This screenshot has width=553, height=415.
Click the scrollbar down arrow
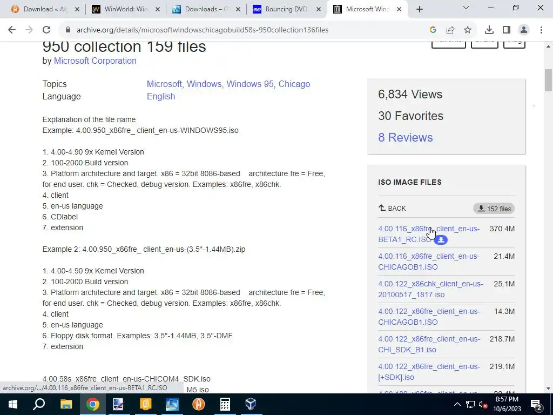[x=548, y=389]
